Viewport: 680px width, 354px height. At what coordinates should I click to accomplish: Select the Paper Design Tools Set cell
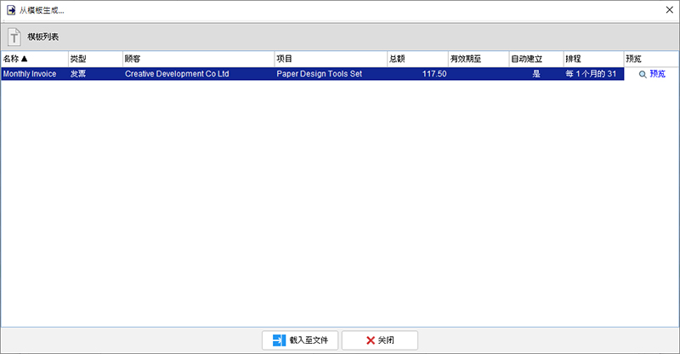(x=331, y=74)
